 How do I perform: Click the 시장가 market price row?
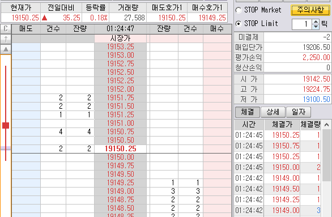pyautogui.click(x=120, y=39)
